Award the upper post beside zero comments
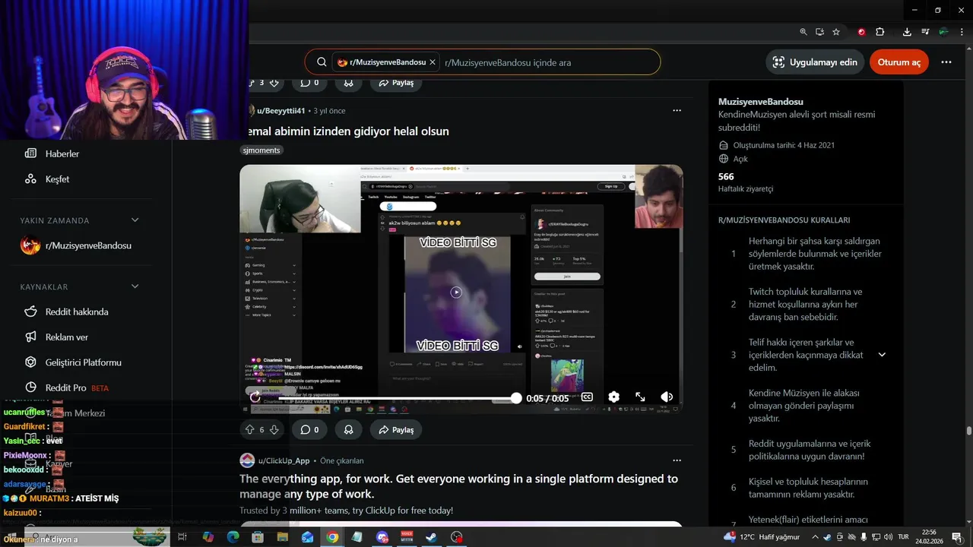This screenshot has width=973, height=547. [x=348, y=83]
